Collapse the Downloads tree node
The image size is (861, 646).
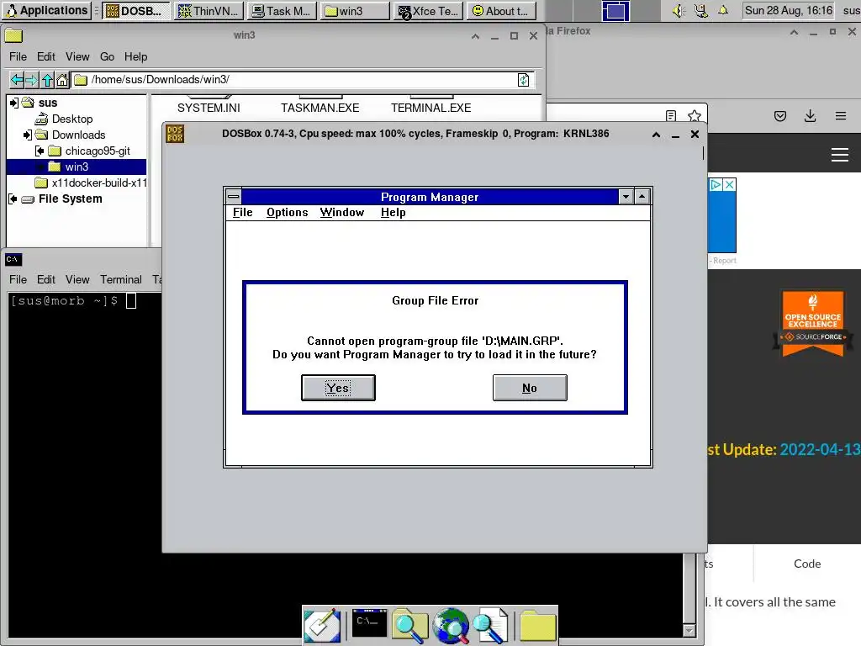click(27, 135)
